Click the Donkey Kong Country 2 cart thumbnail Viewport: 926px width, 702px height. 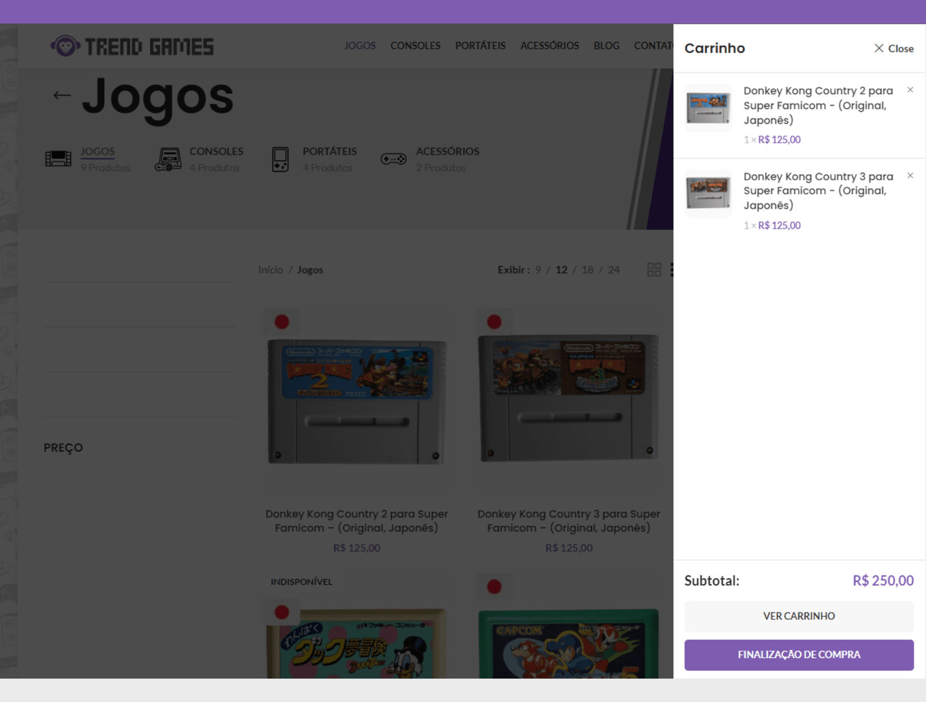point(708,108)
